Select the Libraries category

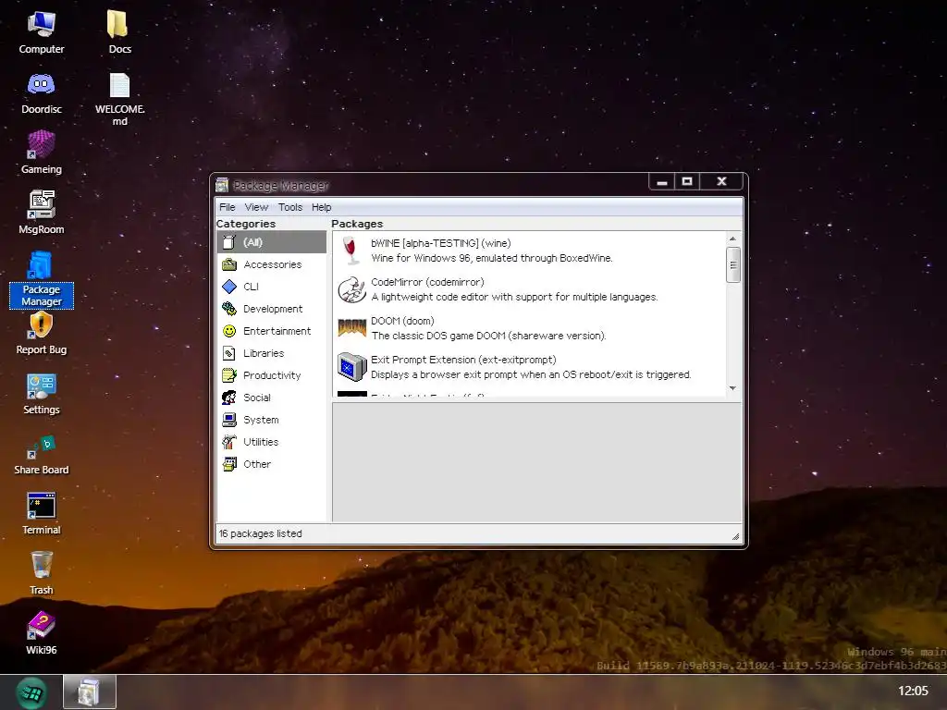[x=271, y=353]
